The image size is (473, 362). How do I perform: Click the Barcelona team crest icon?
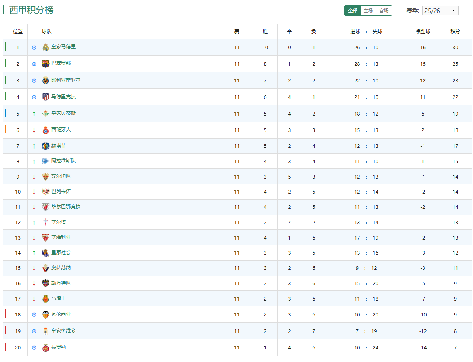(x=46, y=64)
